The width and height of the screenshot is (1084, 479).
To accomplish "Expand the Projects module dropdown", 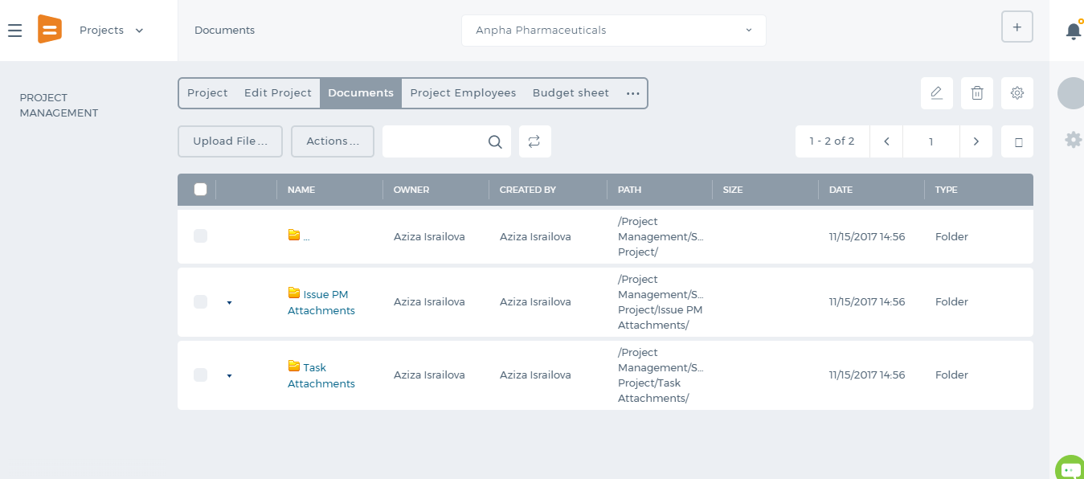I will point(111,31).
